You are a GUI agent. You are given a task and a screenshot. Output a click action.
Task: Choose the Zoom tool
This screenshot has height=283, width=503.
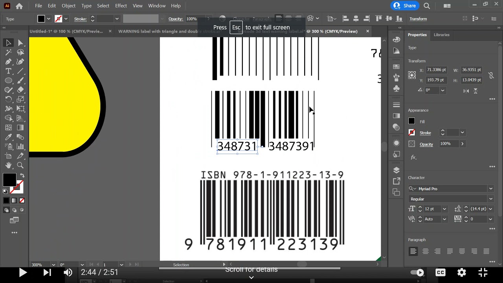20,165
